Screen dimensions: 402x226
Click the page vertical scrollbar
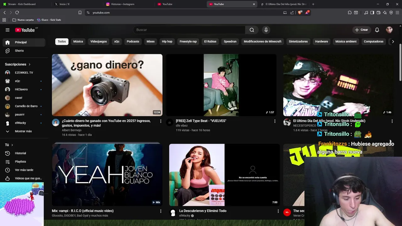(x=400, y=63)
